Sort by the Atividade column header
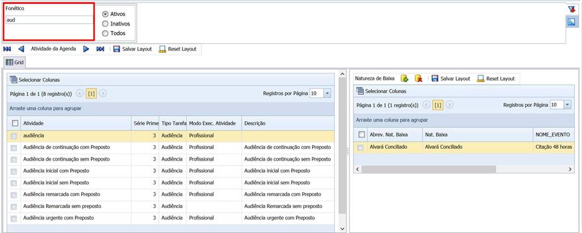 pyautogui.click(x=76, y=123)
